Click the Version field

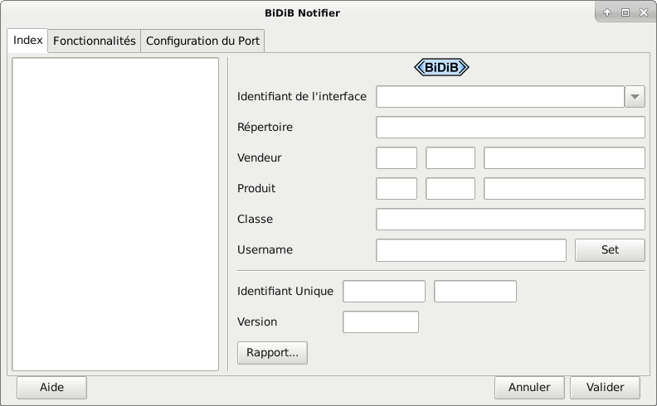coord(381,322)
